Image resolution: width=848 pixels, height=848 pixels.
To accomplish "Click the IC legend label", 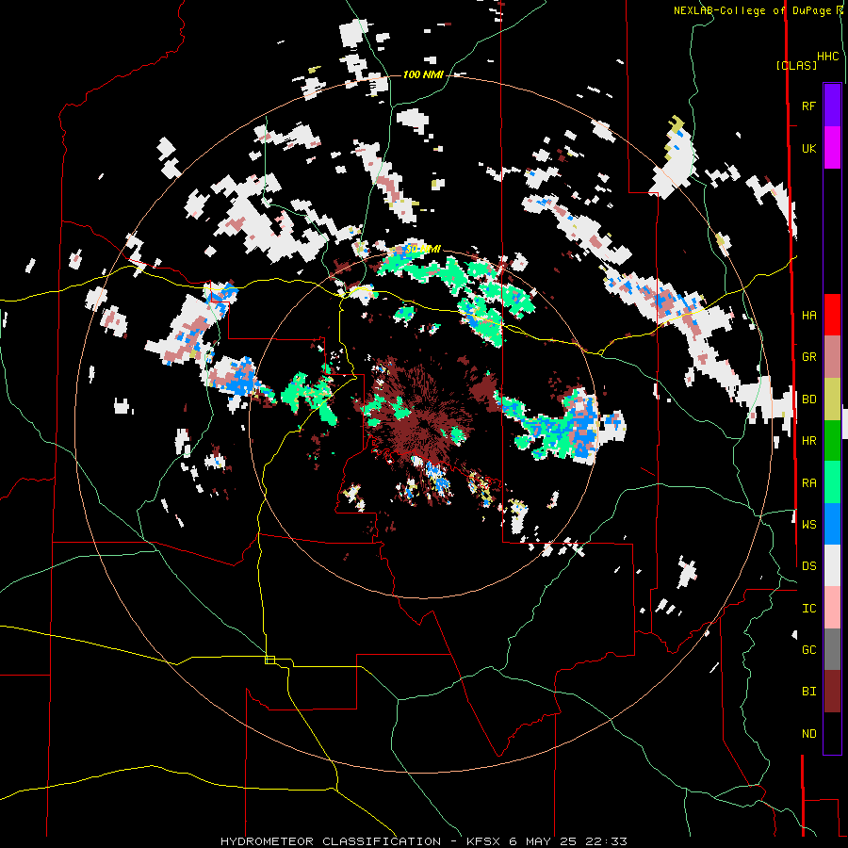I will coord(808,609).
